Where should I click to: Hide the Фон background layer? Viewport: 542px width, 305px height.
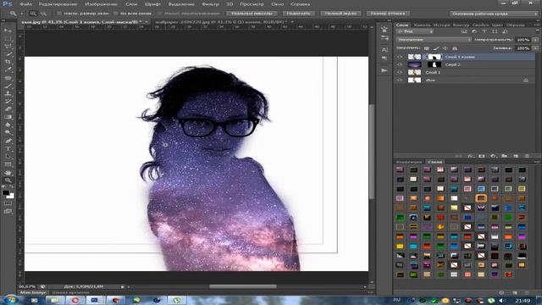401,80
